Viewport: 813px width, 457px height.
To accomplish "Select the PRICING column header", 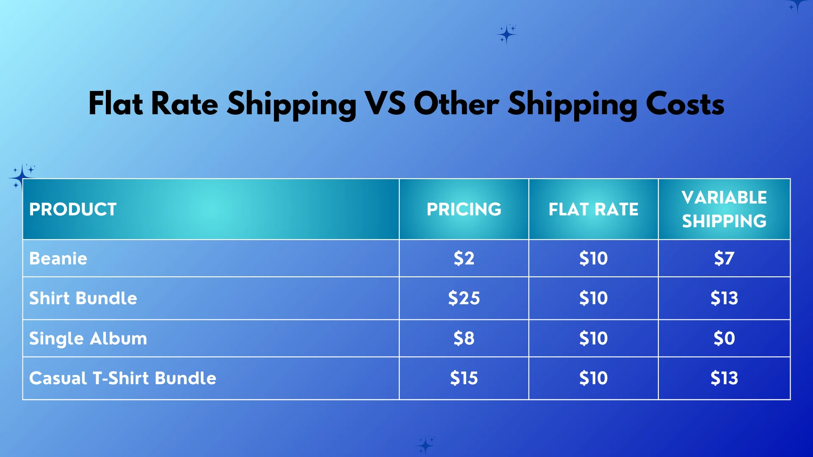I will 464,209.
